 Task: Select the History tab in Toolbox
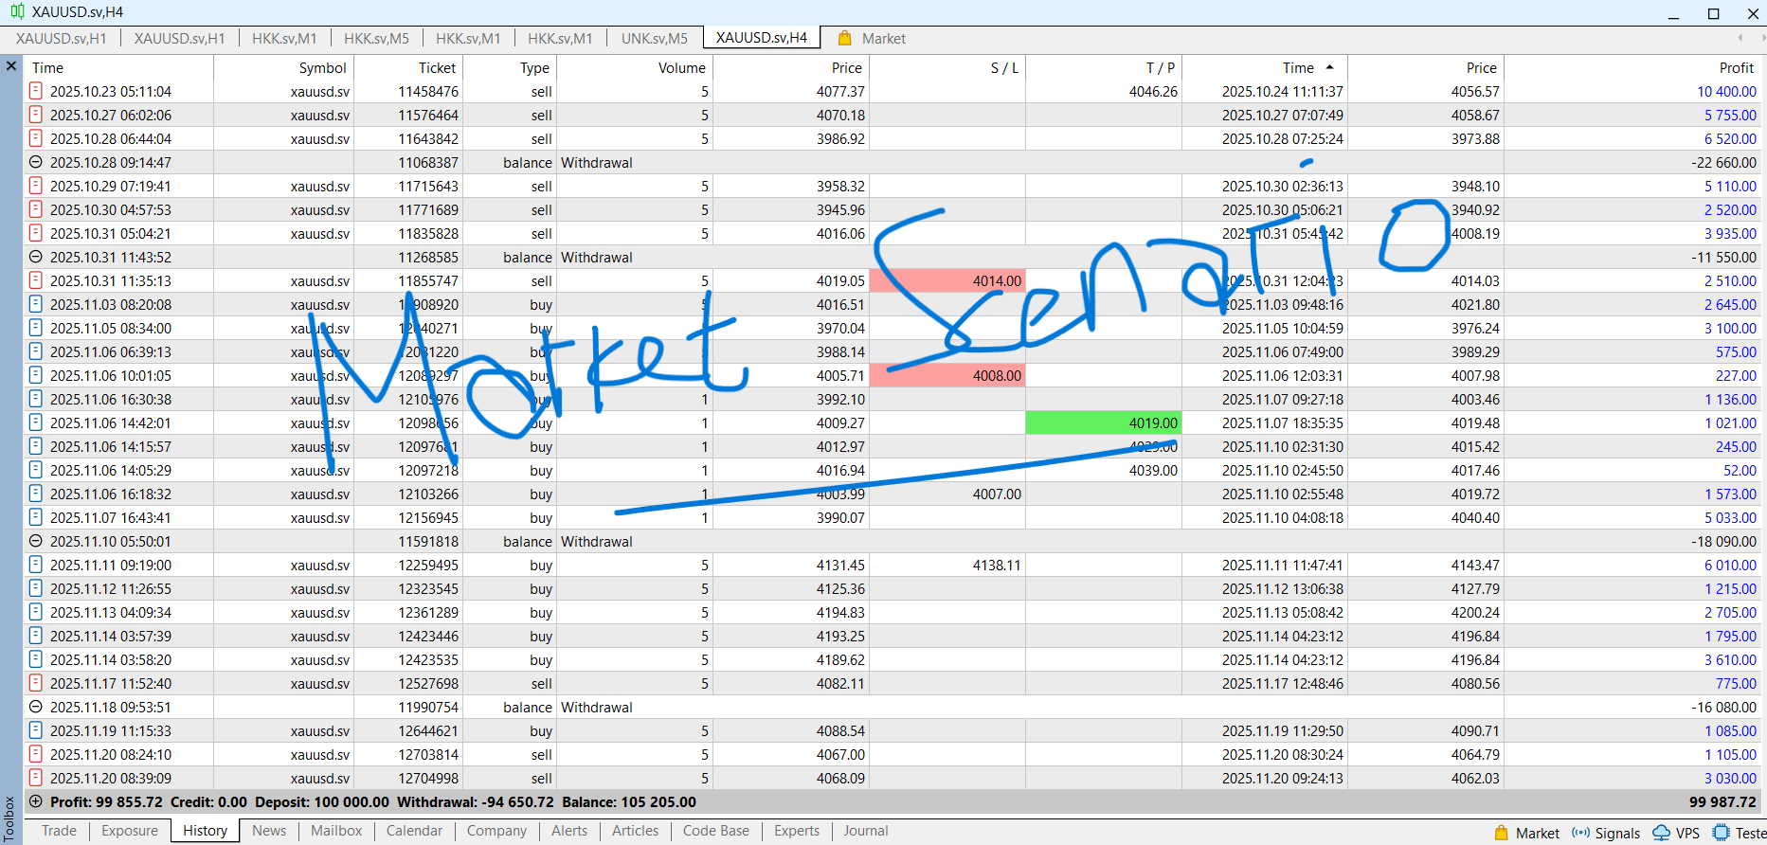[205, 831]
